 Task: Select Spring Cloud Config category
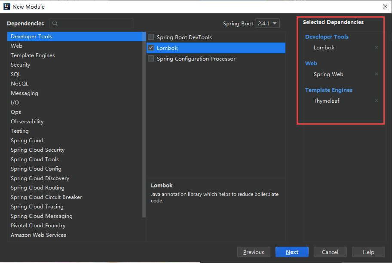point(74,169)
